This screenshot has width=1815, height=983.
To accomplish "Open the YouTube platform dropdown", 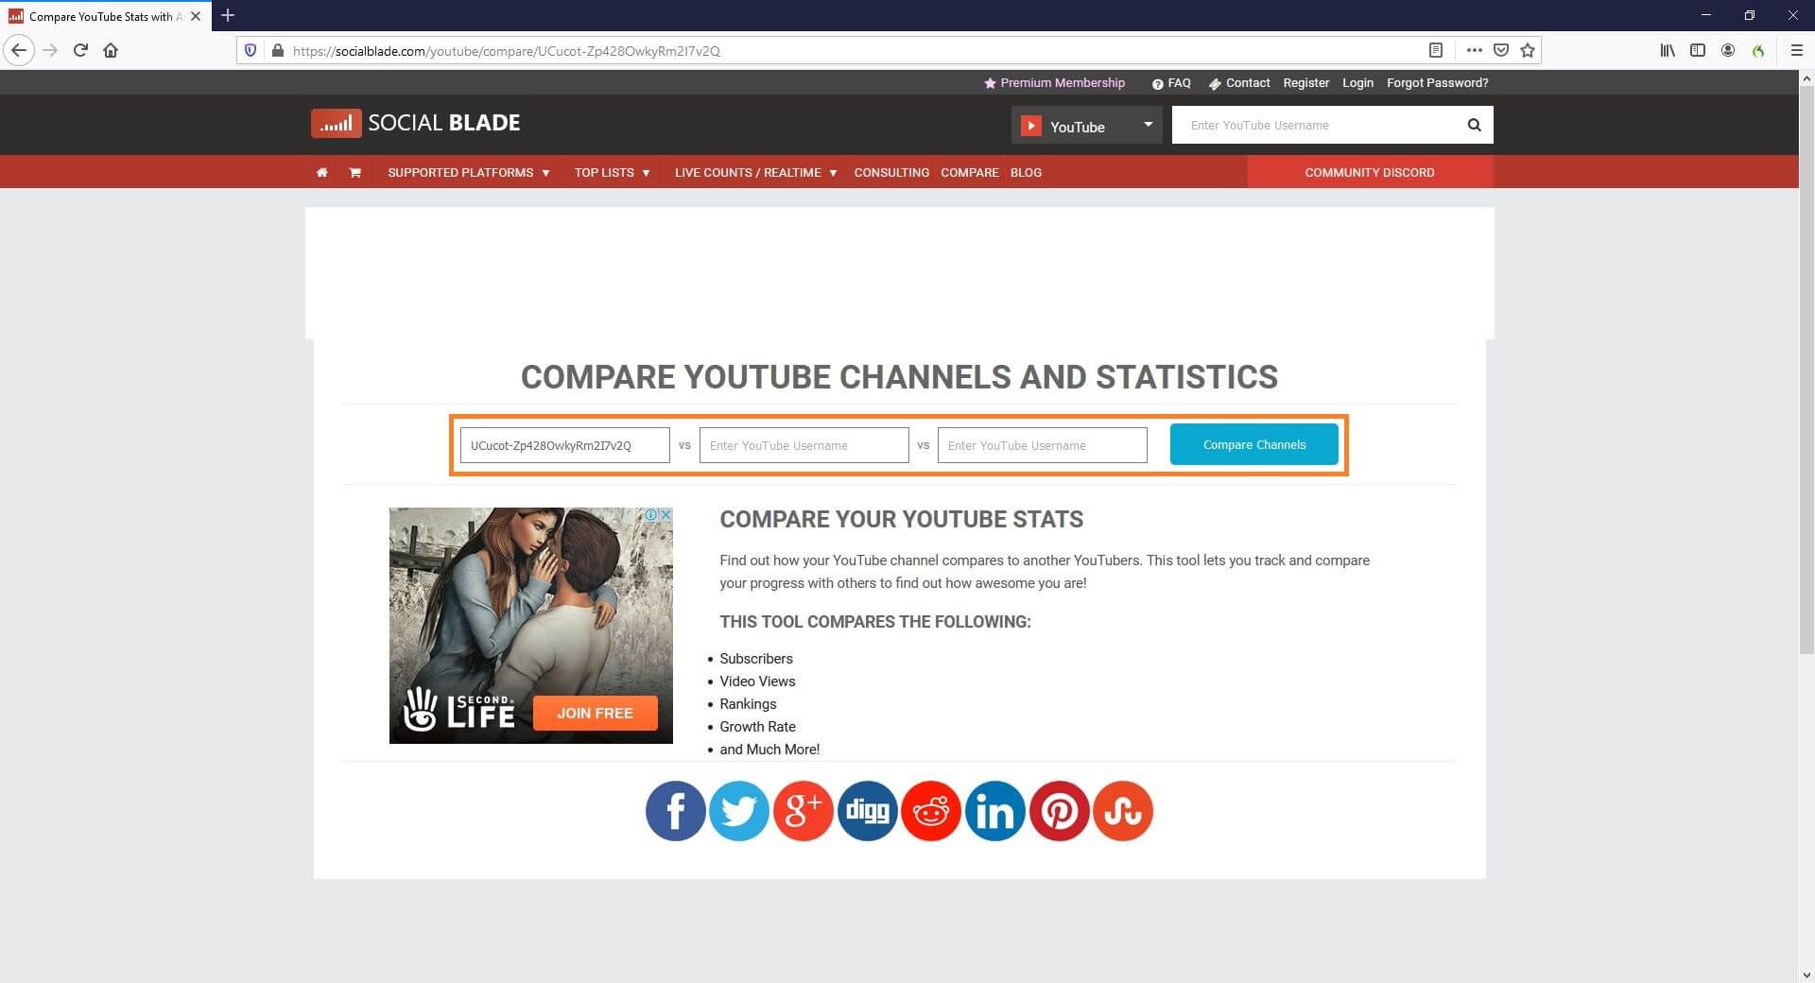I will [1087, 125].
